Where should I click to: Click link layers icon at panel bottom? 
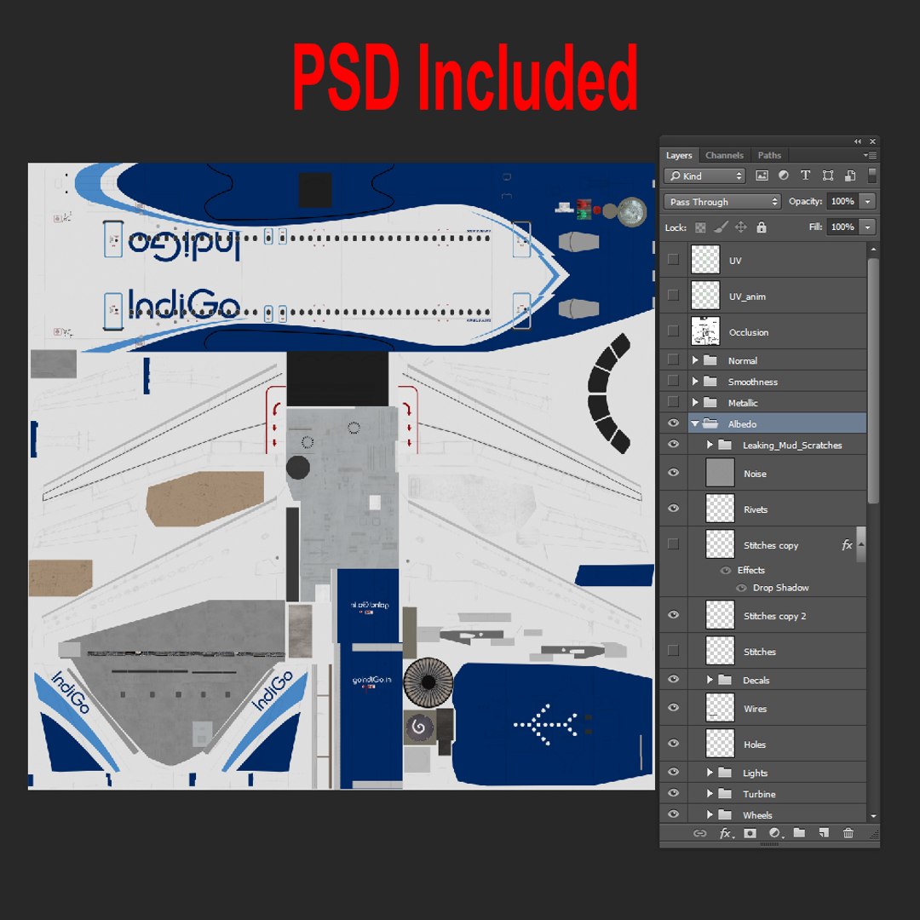(699, 833)
